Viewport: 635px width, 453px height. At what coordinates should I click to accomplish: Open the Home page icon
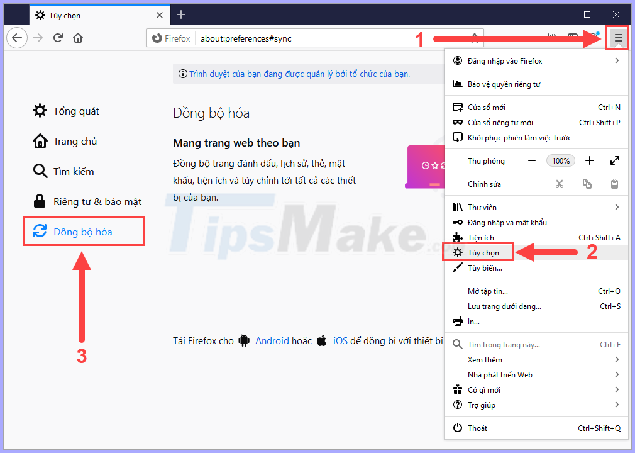pyautogui.click(x=78, y=38)
